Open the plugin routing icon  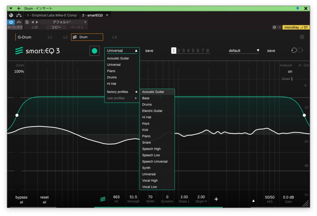coord(19,15)
